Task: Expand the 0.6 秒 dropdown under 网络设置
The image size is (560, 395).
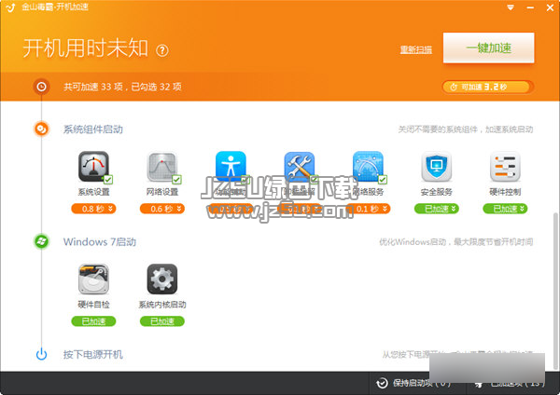Action: click(x=162, y=209)
